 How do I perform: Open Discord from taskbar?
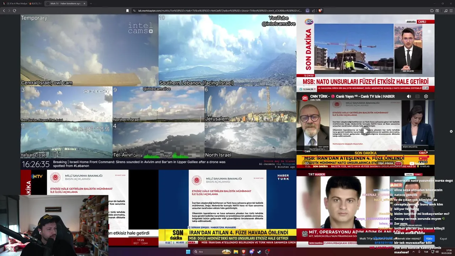click(251, 252)
